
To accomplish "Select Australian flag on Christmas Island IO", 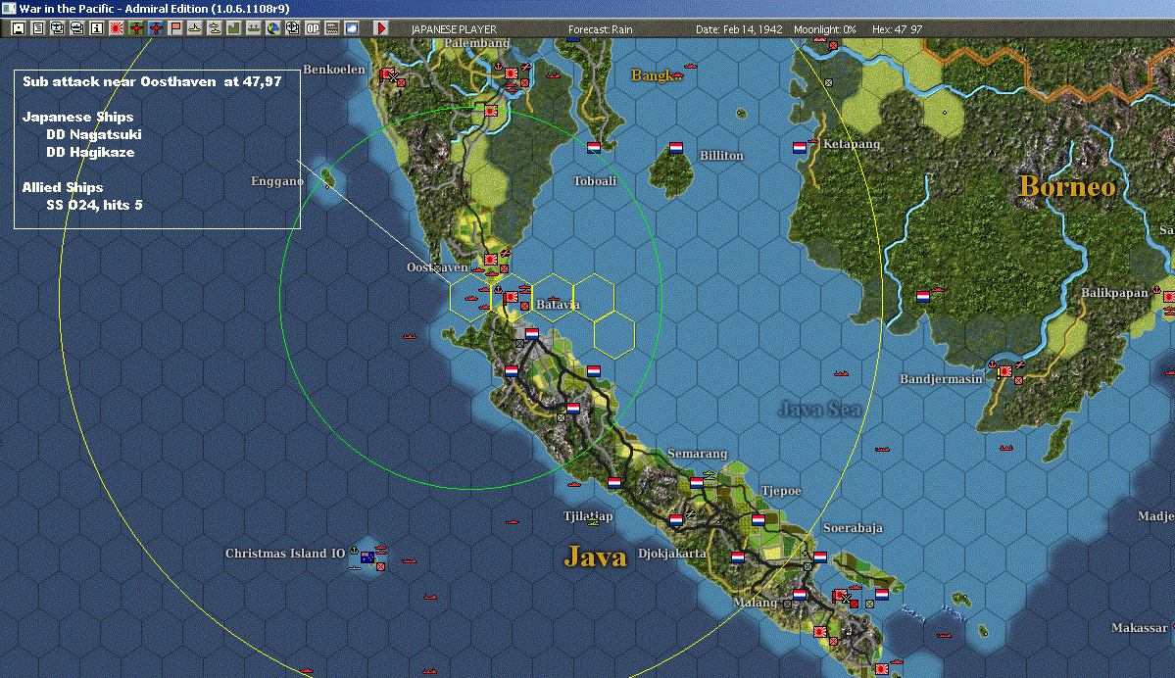I will point(367,557).
